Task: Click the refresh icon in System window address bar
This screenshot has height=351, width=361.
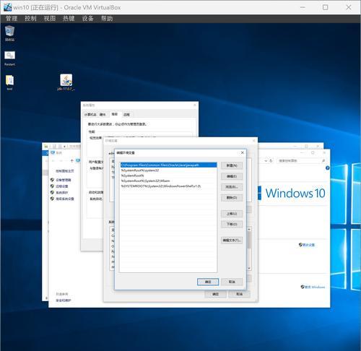Action: click(271, 160)
